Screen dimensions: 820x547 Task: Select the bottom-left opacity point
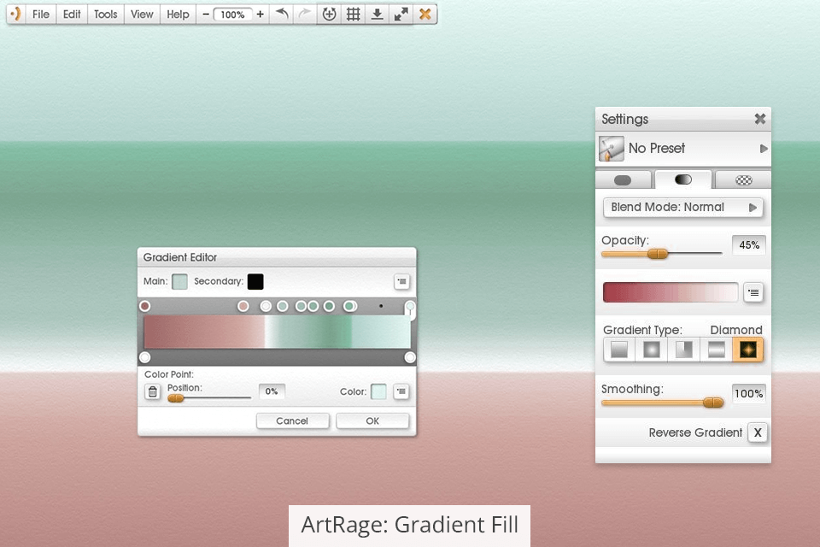tap(145, 357)
